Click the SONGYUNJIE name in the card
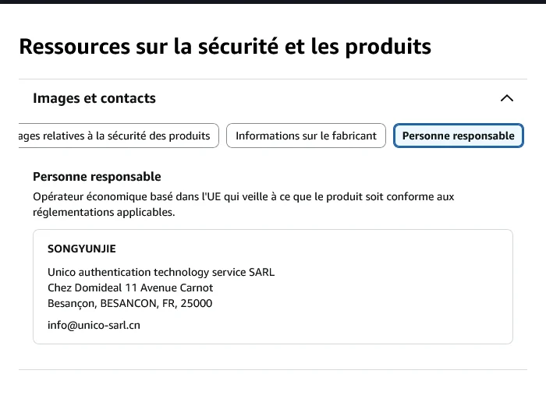 (x=82, y=249)
